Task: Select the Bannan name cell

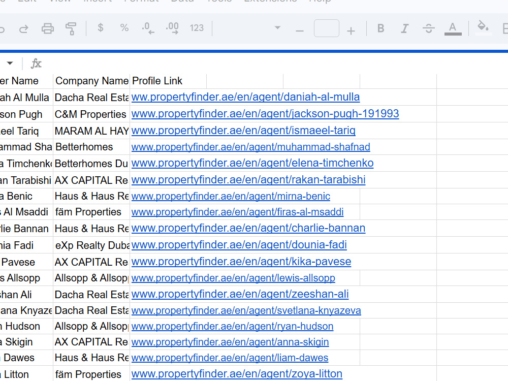Action: (26, 229)
